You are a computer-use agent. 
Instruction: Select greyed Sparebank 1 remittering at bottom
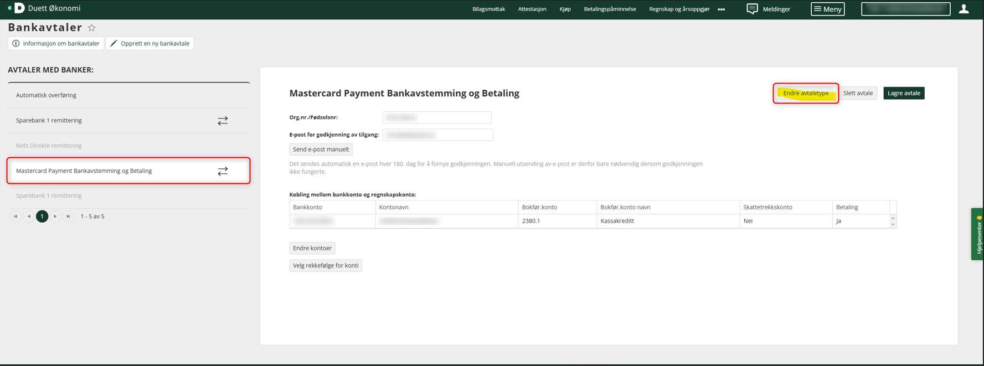click(128, 195)
